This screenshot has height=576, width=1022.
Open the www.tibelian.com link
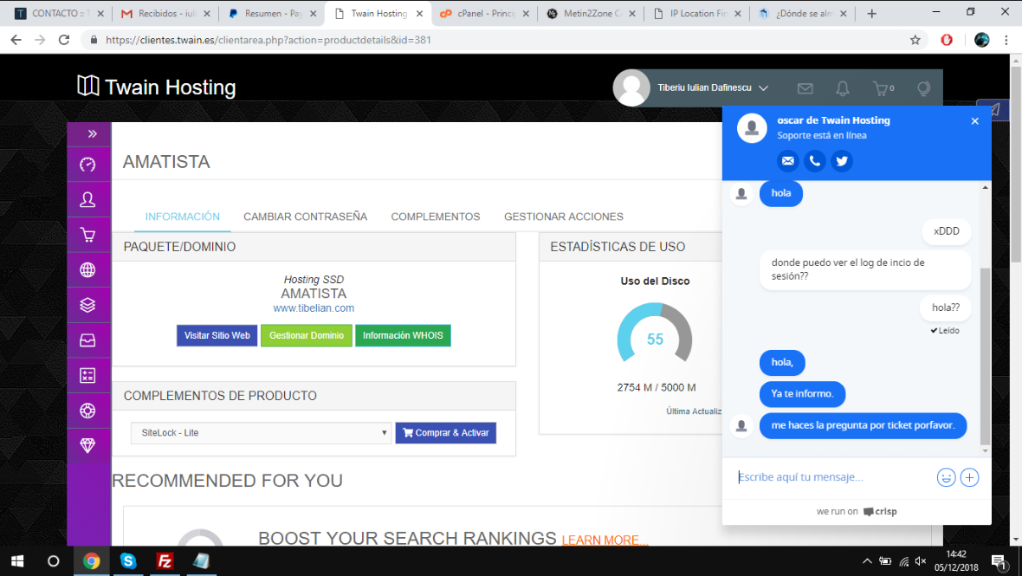click(x=314, y=308)
